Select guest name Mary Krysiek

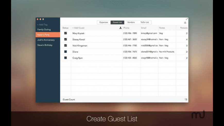pos(78,33)
